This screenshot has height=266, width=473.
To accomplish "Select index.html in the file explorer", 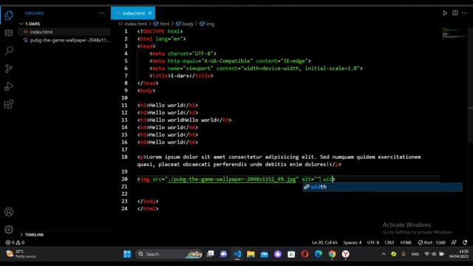I will [x=64, y=32].
